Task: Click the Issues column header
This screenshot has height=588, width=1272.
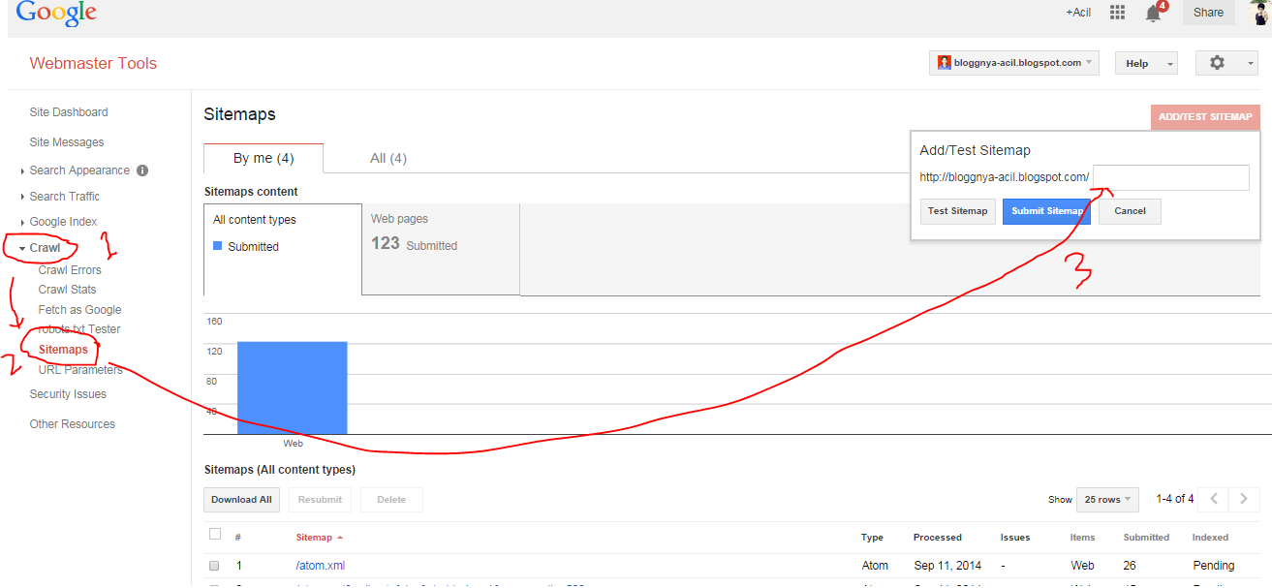Action: [1015, 538]
